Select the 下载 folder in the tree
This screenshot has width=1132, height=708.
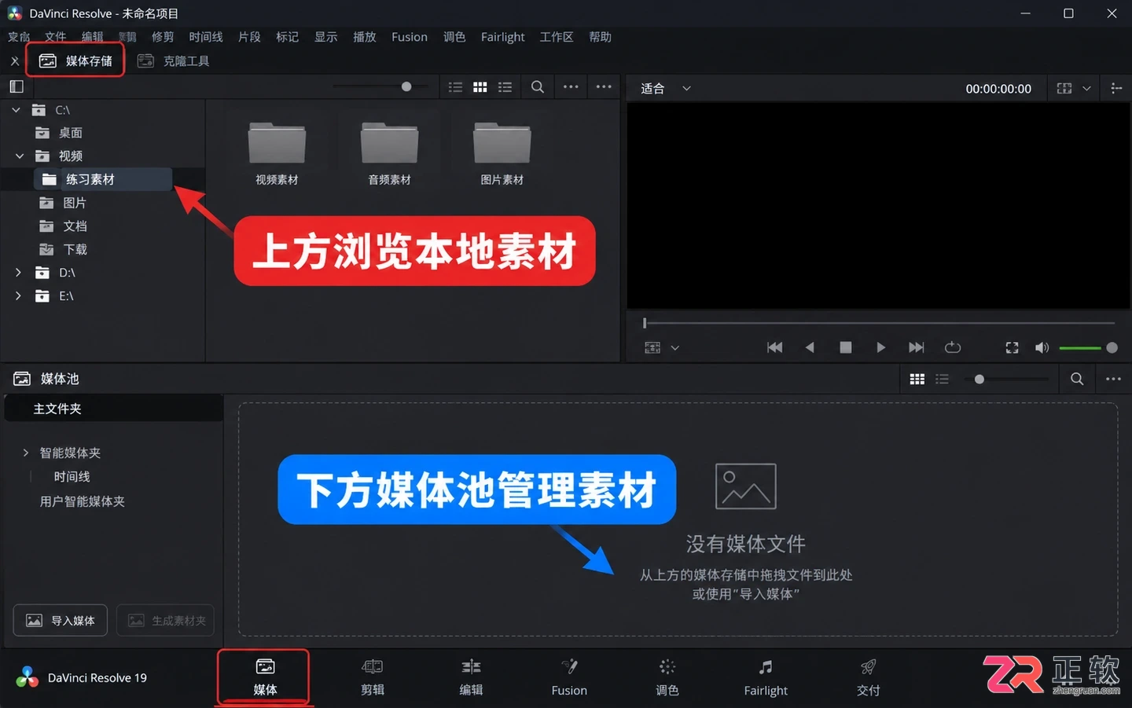63,250
